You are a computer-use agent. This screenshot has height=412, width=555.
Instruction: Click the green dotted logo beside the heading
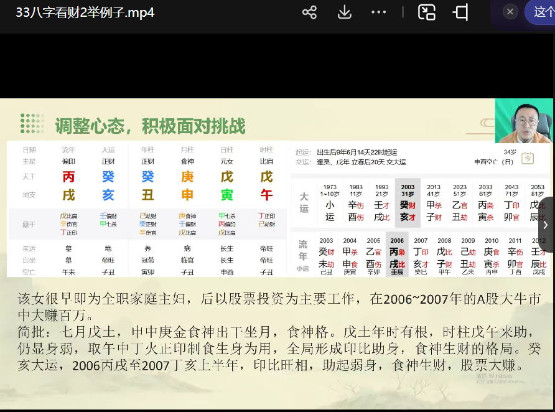(32, 124)
